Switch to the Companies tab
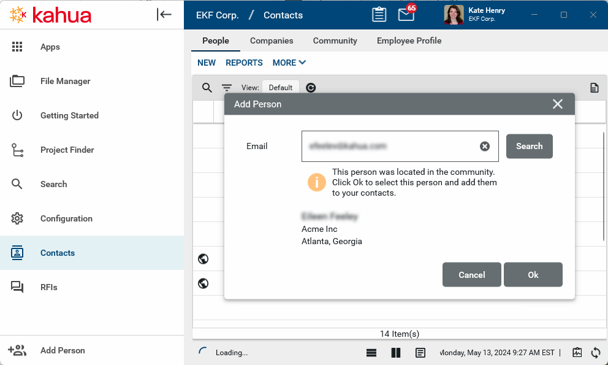 (x=272, y=40)
